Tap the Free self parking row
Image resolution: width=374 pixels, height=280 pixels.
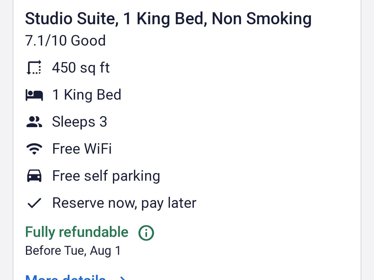106,176
